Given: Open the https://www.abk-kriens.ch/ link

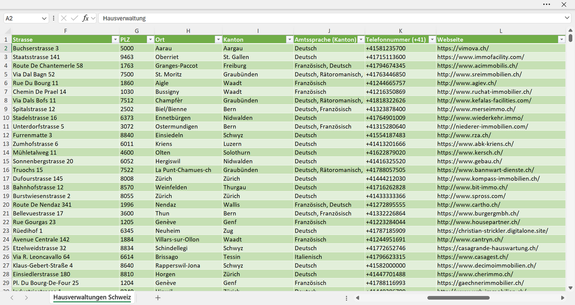Looking at the screenshot, I should point(475,144).
